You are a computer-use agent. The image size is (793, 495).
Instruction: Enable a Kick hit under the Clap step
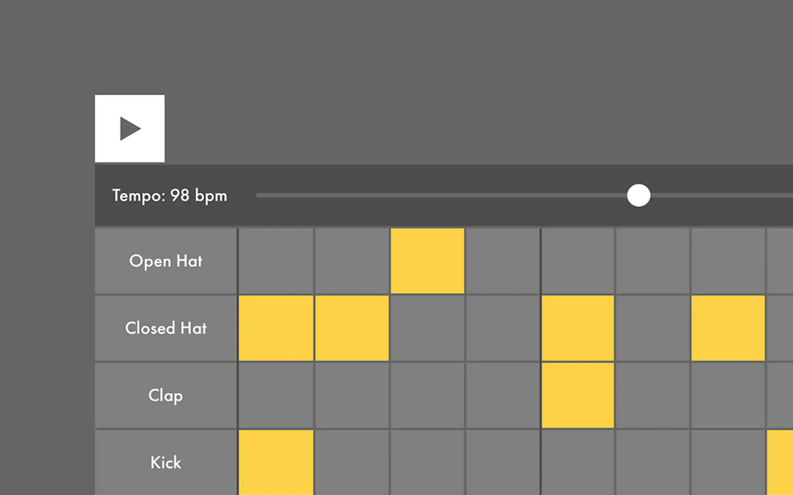pos(578,462)
